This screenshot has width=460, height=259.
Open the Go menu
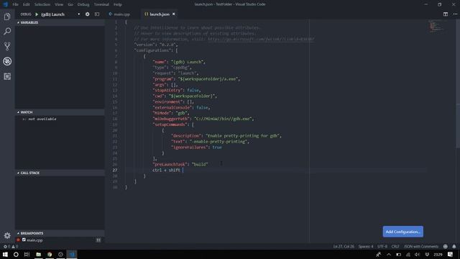pyautogui.click(x=70, y=4)
